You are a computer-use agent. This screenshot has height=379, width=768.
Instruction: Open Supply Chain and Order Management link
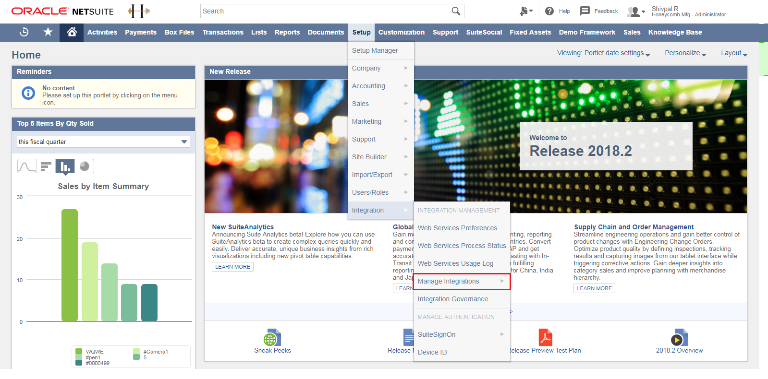(634, 227)
